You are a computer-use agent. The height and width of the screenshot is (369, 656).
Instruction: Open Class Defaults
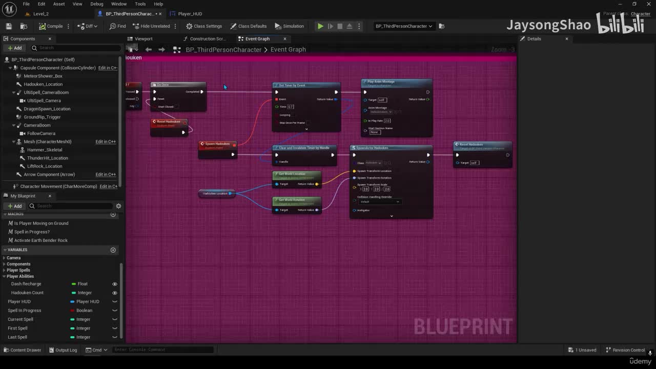point(249,26)
